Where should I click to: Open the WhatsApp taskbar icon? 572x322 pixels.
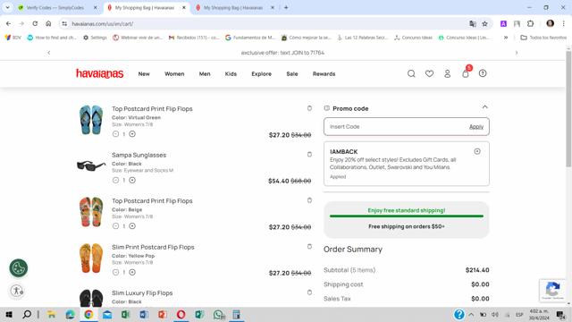coord(218,314)
